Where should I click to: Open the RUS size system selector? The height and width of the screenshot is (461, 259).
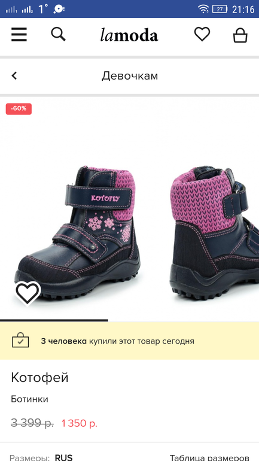click(x=64, y=457)
